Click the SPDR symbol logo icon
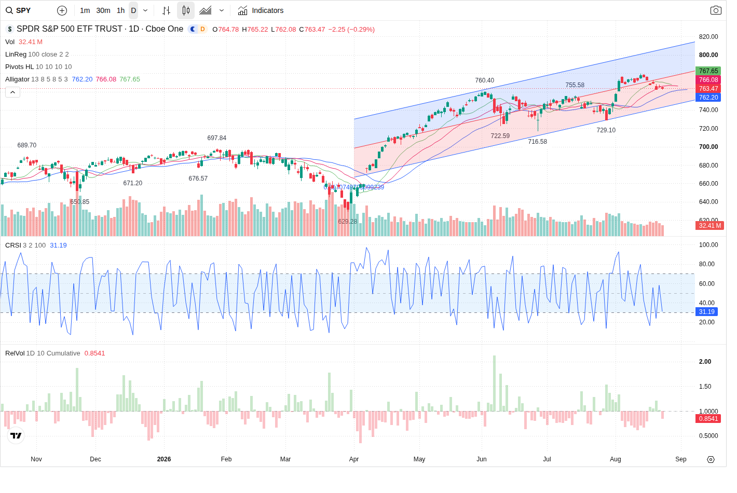Image resolution: width=737 pixels, height=493 pixels. 9,29
